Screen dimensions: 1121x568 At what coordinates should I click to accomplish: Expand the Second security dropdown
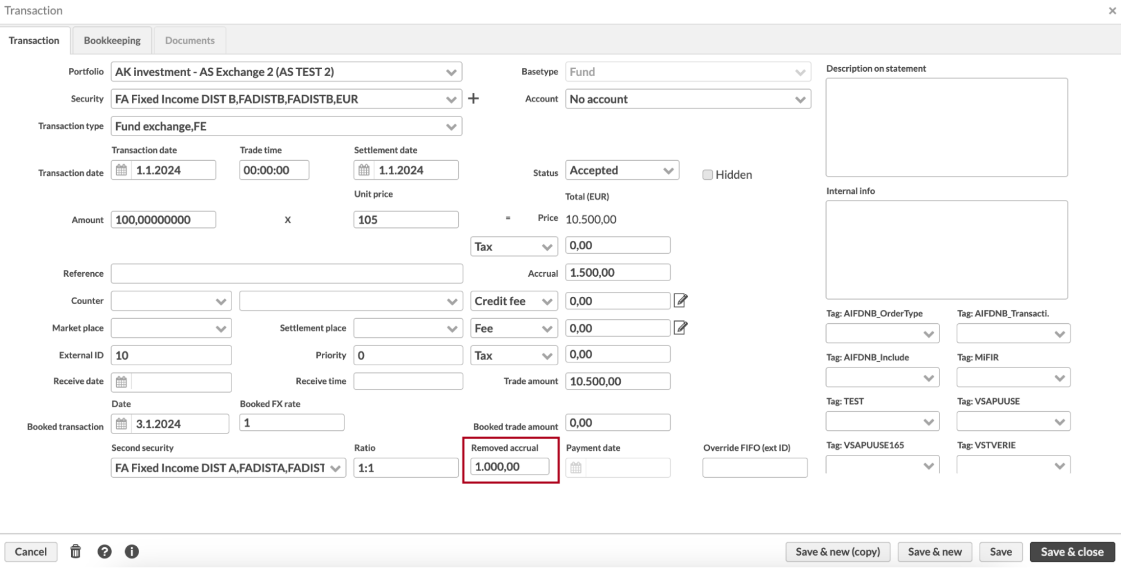click(x=228, y=468)
